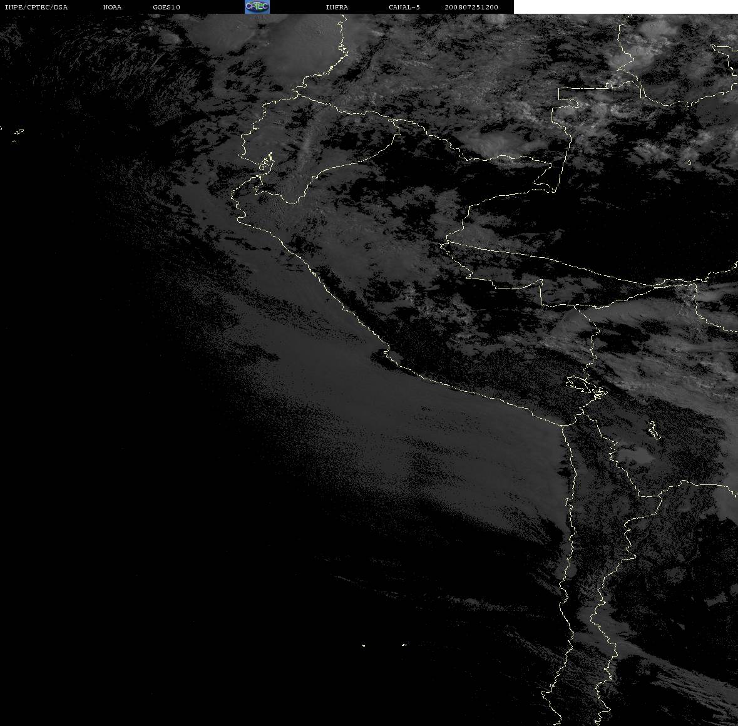This screenshot has width=738, height=726.
Task: Click the 200807251200 timestamp
Action: click(471, 7)
